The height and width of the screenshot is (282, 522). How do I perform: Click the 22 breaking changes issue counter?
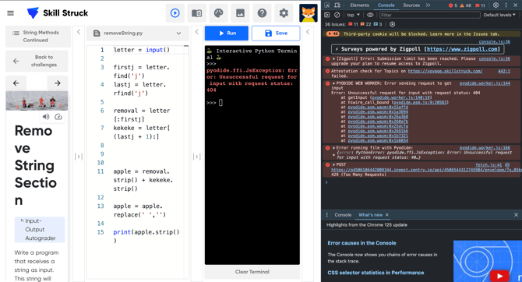tap(366, 24)
